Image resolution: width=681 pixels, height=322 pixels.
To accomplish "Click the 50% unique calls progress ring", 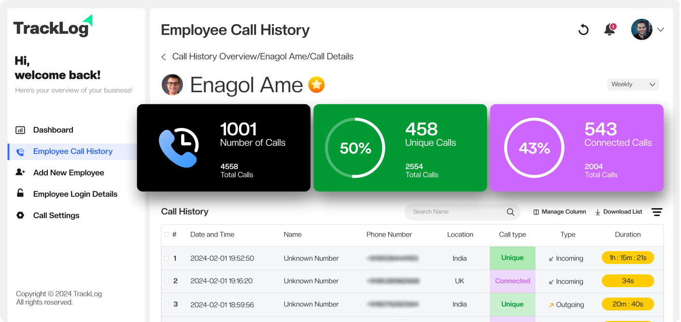I will pyautogui.click(x=355, y=148).
